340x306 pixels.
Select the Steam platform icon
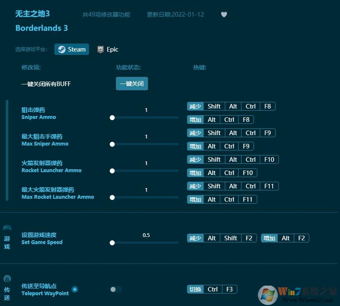point(62,49)
